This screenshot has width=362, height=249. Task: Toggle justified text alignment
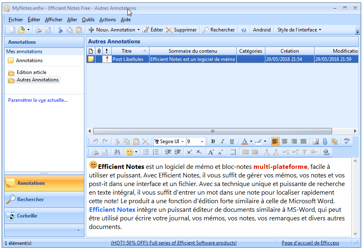[303, 141]
